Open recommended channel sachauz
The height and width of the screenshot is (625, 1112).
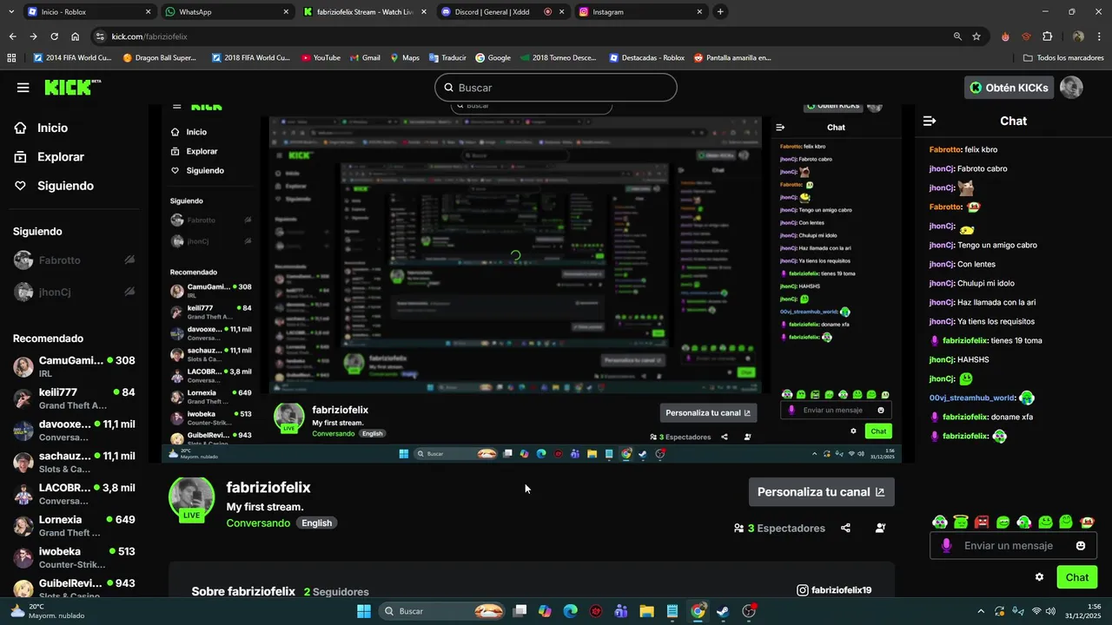pos(74,462)
